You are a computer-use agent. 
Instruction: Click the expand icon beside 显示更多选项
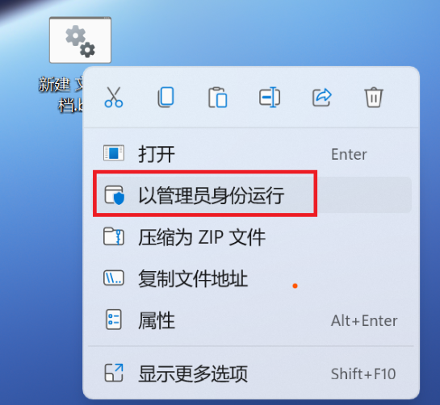coord(114,373)
